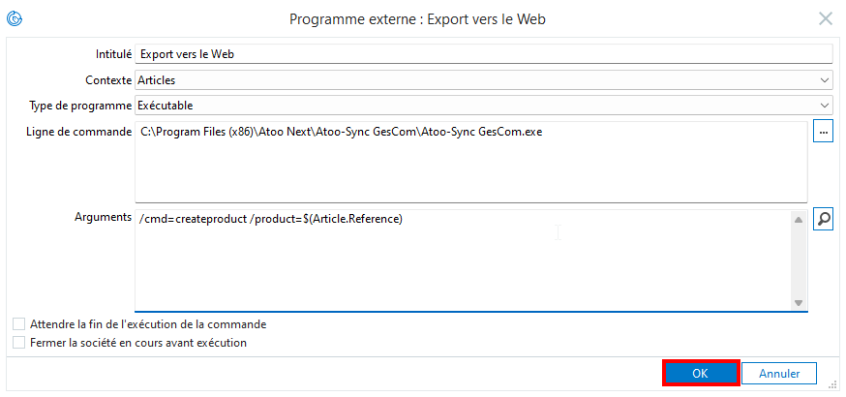Viewport: 846px width, 397px height.
Task: Click the 'Attendre la fin de l'exécution' label text
Action: 148,324
